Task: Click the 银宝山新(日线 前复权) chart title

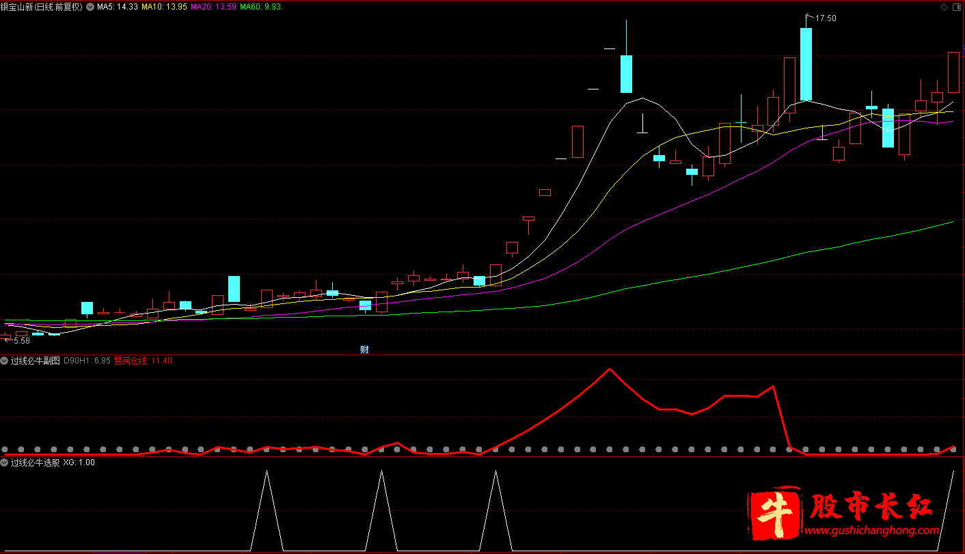Action: (x=42, y=6)
